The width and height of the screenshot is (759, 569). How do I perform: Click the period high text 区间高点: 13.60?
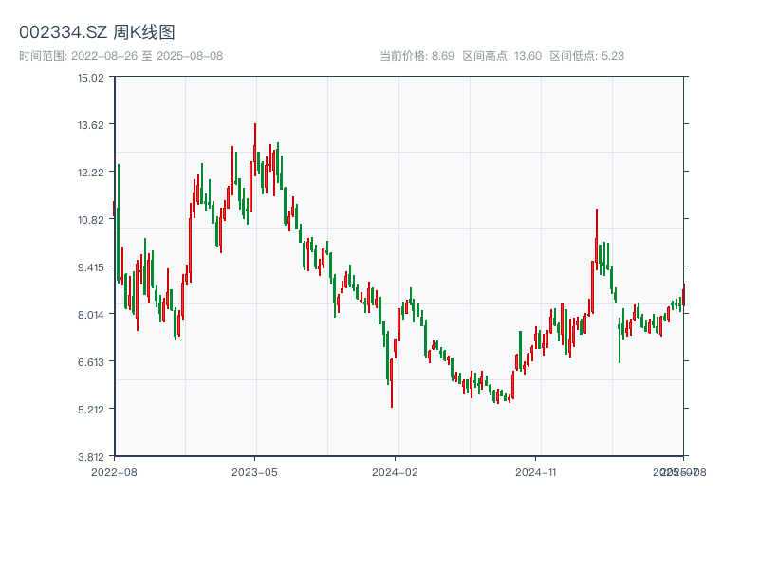point(502,56)
